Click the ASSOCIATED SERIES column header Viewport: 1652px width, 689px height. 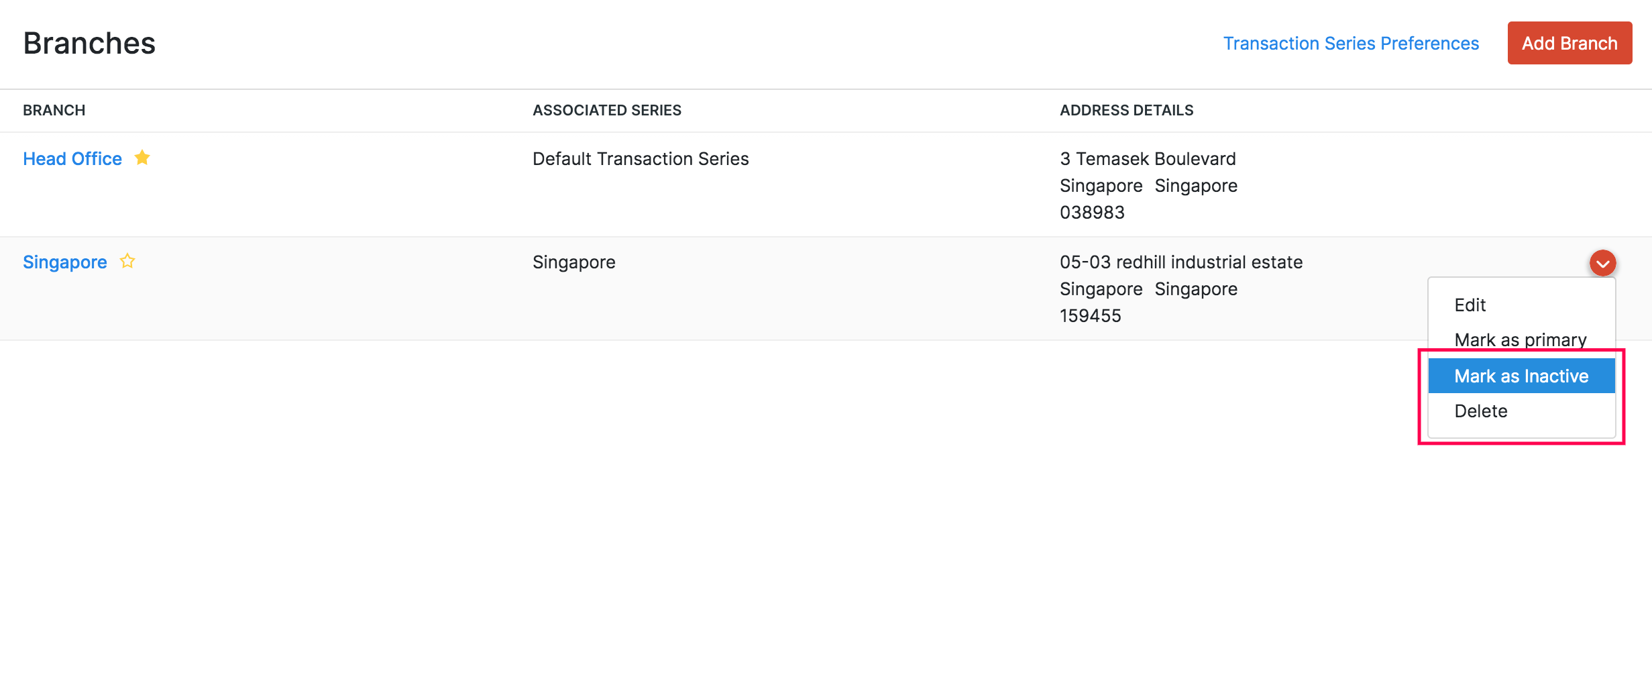606,111
